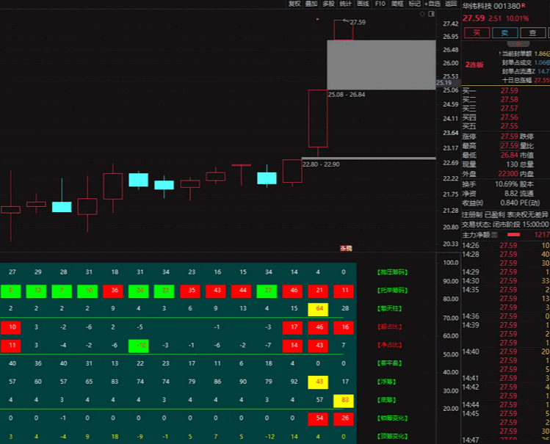Screen dimensions: 550x444
Task: Click the small icon next to 主力净额
Action: (x=495, y=234)
